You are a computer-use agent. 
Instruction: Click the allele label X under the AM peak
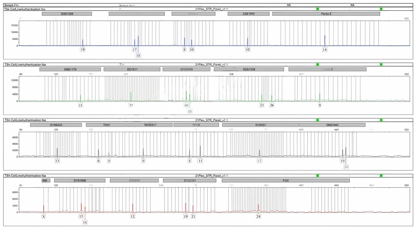(43, 216)
